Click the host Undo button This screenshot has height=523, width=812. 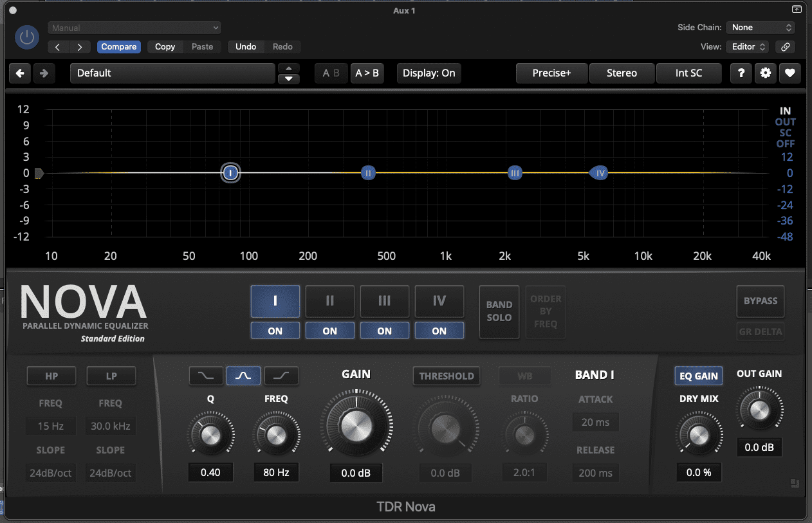246,47
